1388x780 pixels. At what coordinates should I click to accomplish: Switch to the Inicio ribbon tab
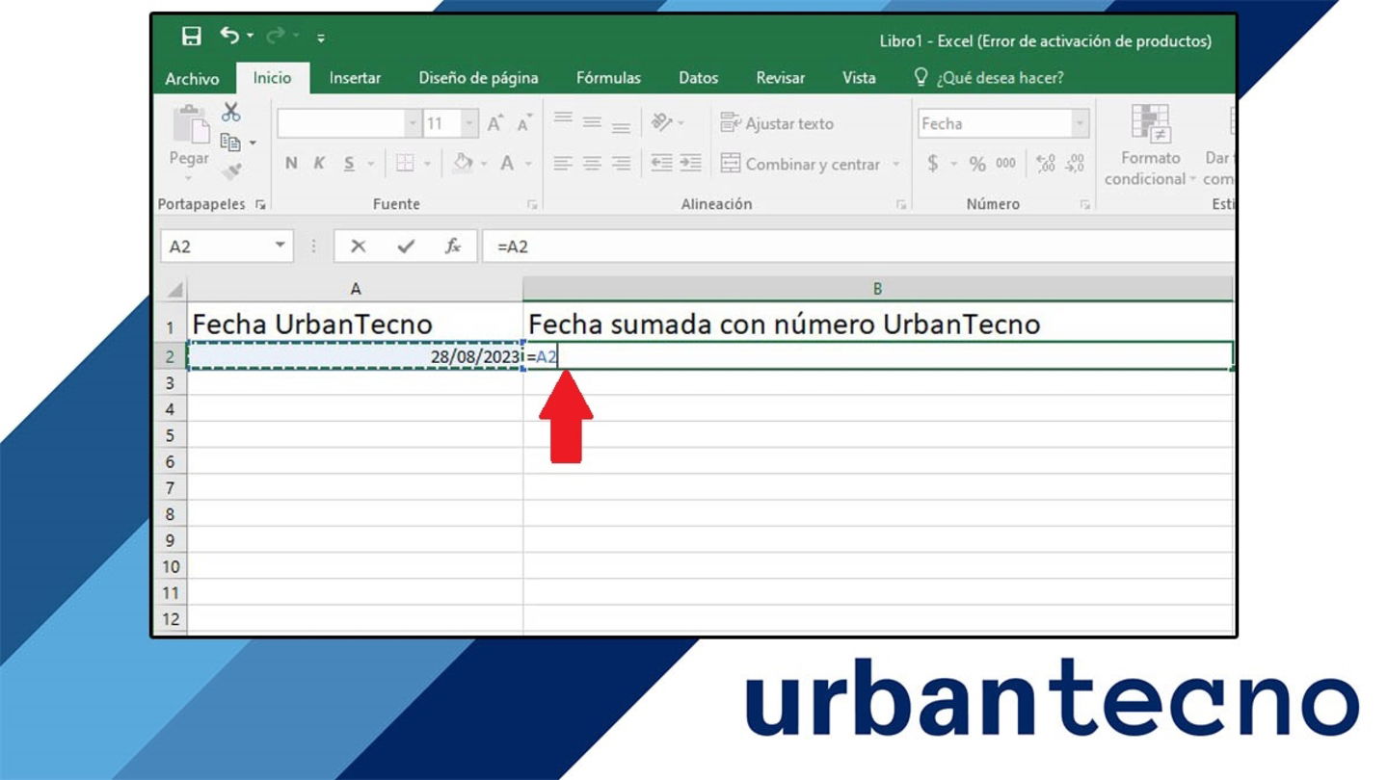[272, 78]
